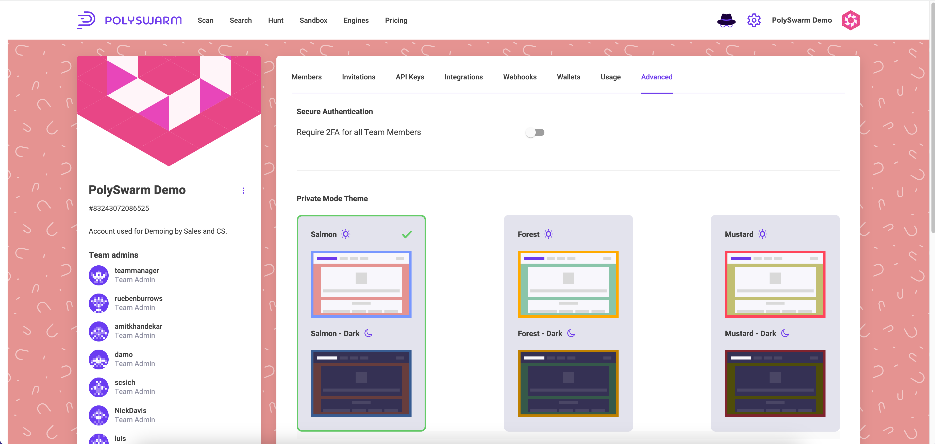Open the three-dot menu beside PolySwarm Demo
This screenshot has width=935, height=444.
[x=243, y=191]
